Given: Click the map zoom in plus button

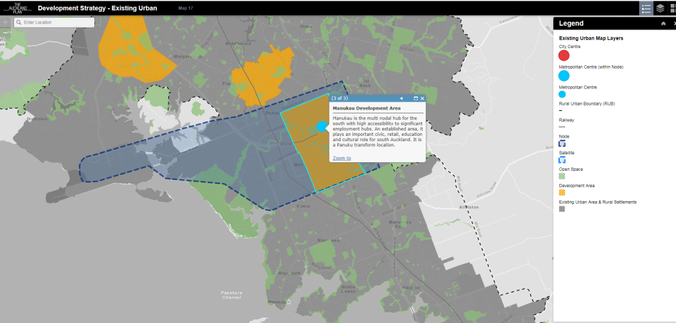Looking at the screenshot, I should pyautogui.click(x=6, y=22).
